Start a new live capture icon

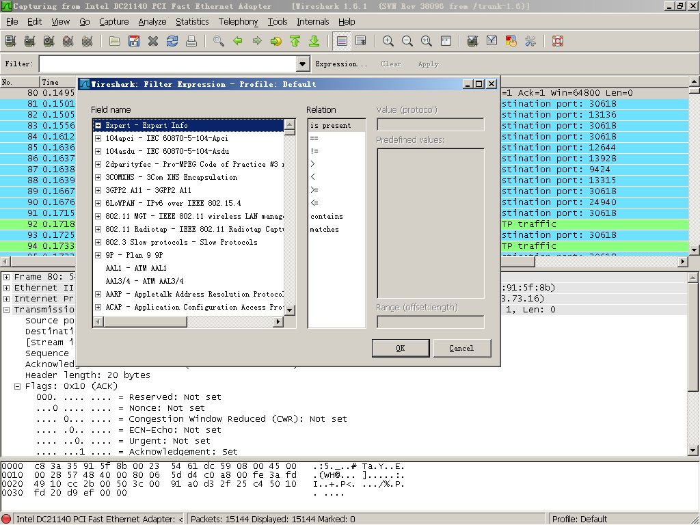click(x=49, y=41)
